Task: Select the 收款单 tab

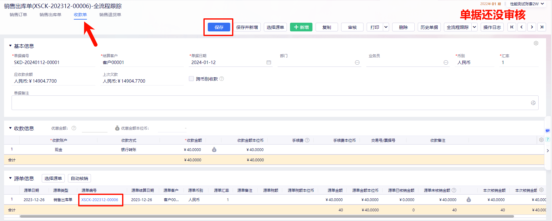Action: pyautogui.click(x=80, y=15)
